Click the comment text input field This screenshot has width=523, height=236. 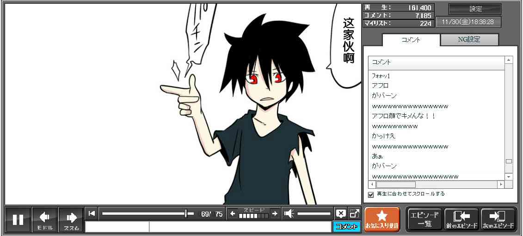pyautogui.click(x=240, y=227)
